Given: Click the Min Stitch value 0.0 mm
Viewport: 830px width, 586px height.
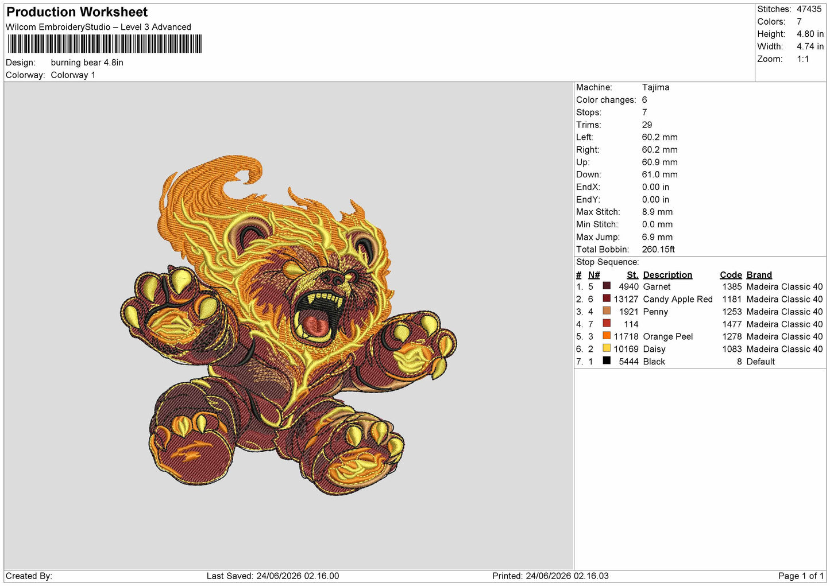Looking at the screenshot, I should coord(657,224).
